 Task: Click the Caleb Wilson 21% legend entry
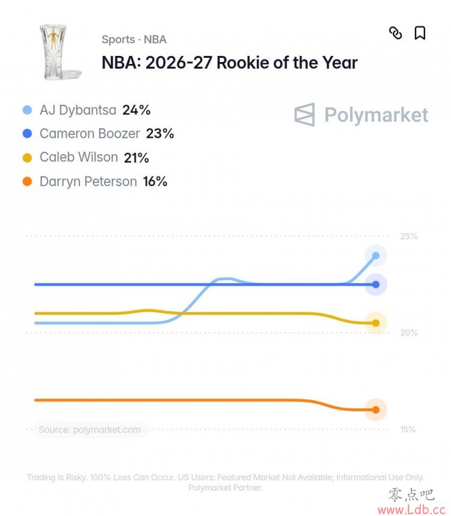tap(85, 158)
